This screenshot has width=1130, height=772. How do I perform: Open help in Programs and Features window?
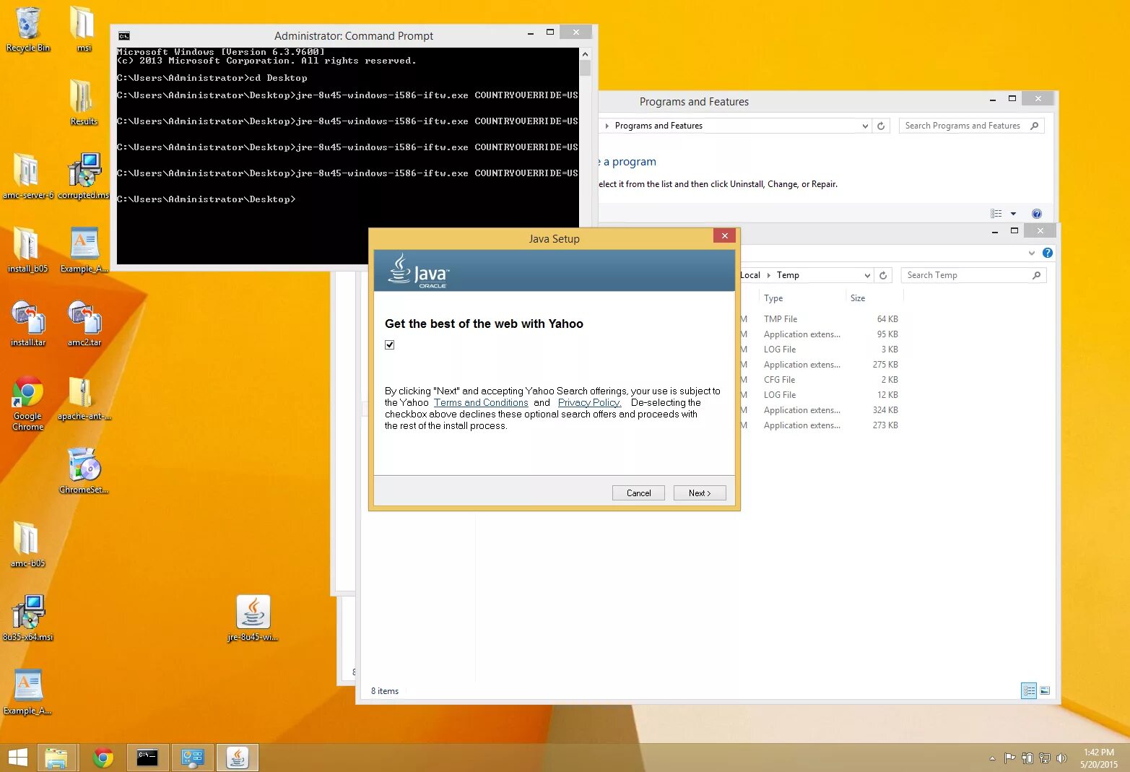(x=1037, y=213)
